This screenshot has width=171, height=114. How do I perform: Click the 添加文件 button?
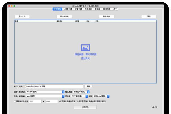tap(22, 17)
